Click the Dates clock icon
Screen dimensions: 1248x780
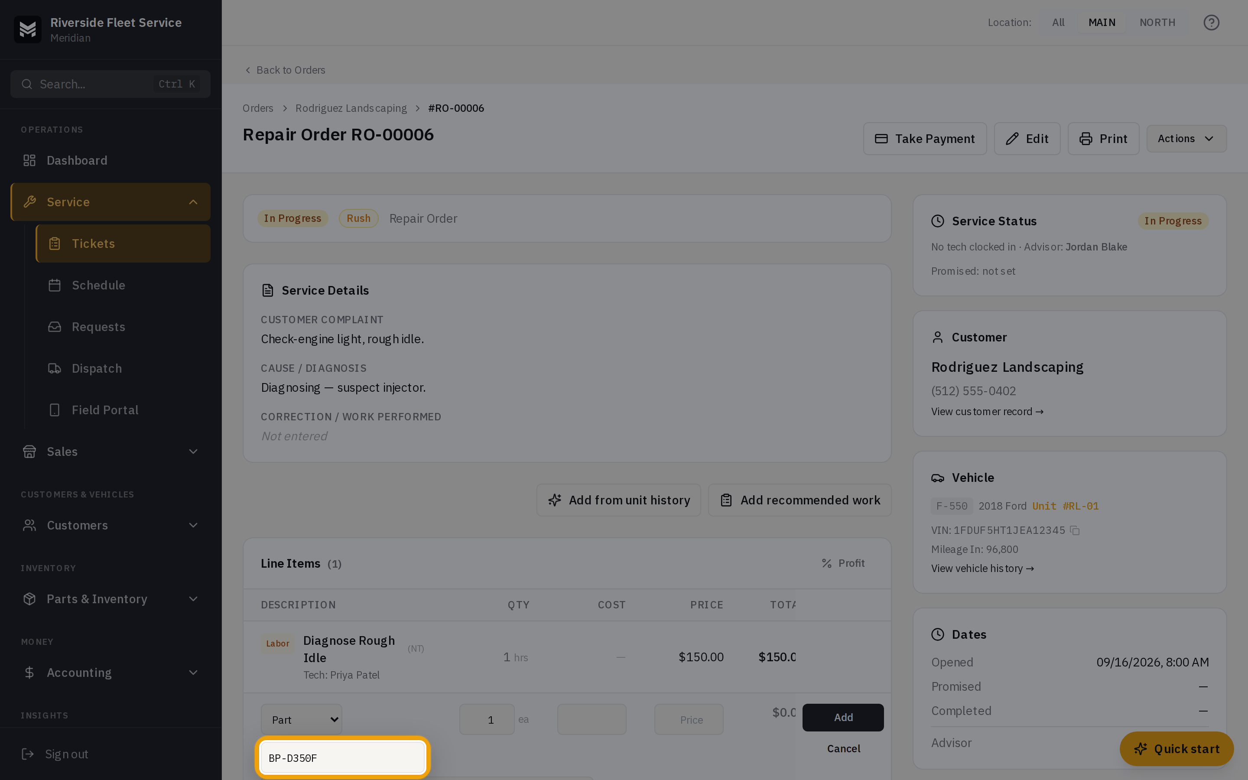click(x=938, y=634)
